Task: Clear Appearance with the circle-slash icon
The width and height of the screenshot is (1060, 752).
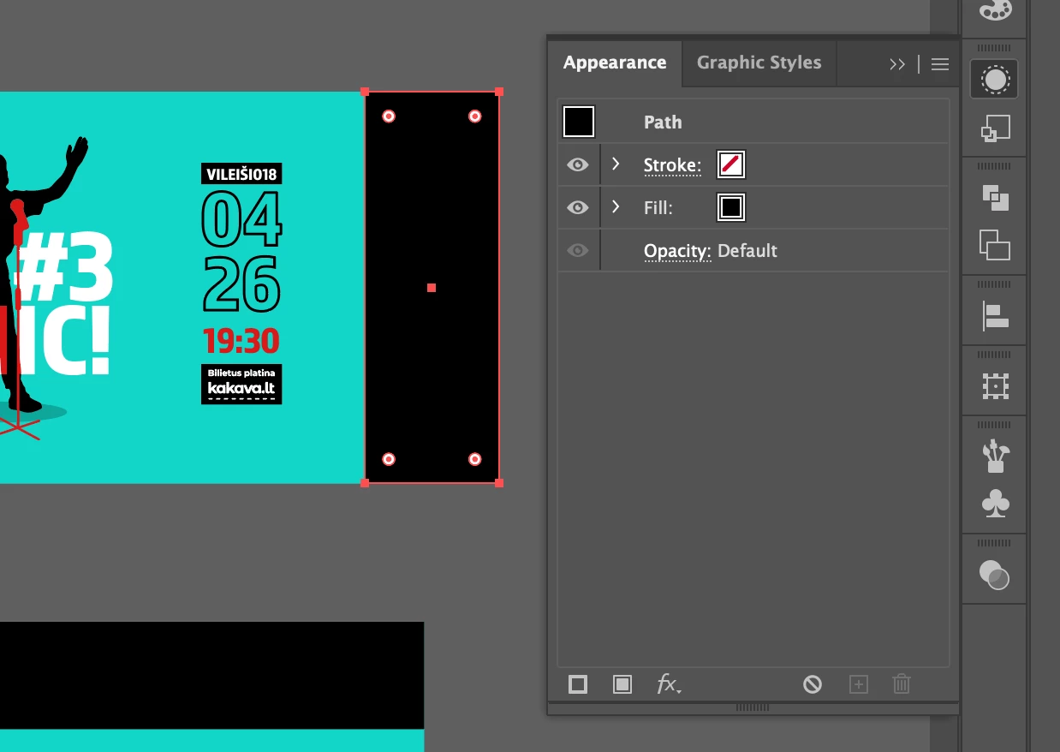Action: (813, 684)
